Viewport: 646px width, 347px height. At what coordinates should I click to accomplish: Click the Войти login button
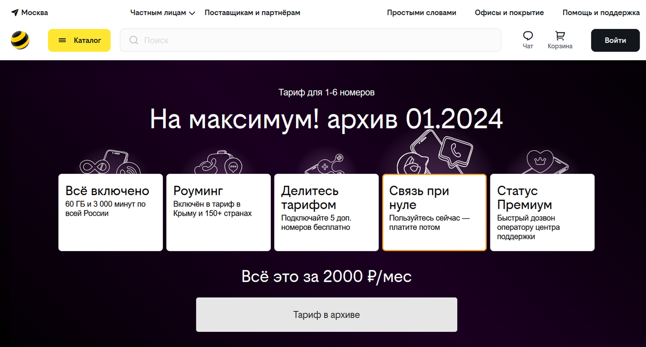point(615,40)
